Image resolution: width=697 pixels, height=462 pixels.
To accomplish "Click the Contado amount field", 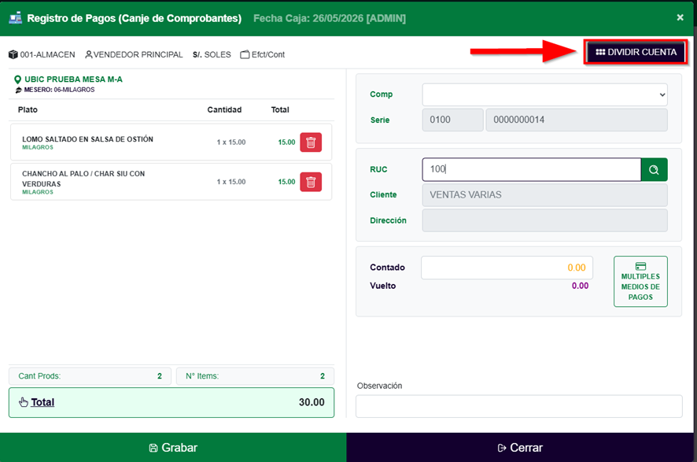I will (507, 268).
